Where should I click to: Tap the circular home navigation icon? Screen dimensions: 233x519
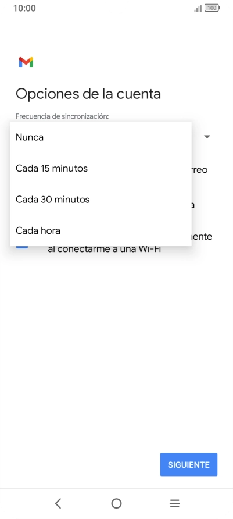point(116,503)
